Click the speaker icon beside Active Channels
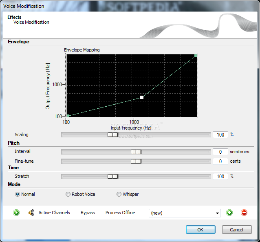This screenshot has height=242, width=260. pos(31,213)
